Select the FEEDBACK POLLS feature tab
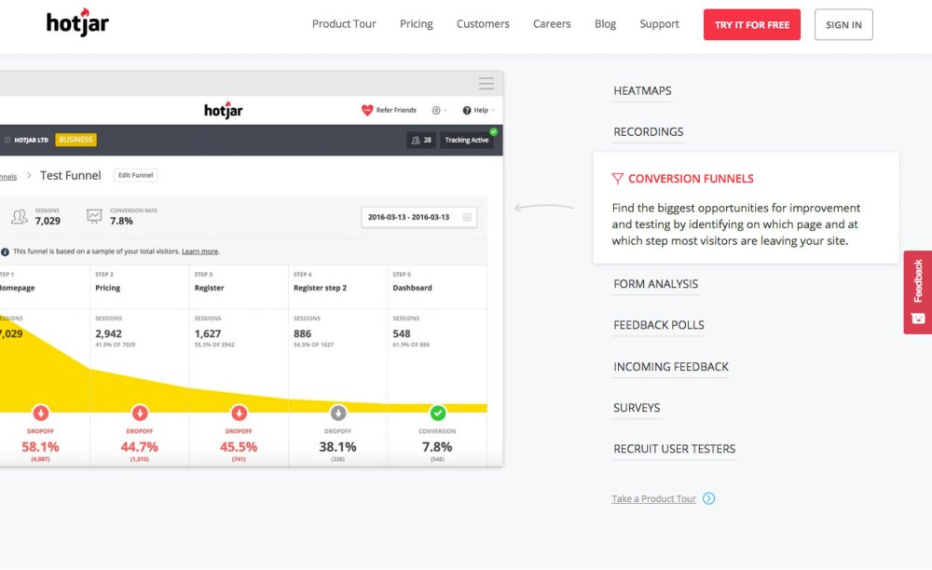The image size is (932, 570). pos(659,325)
